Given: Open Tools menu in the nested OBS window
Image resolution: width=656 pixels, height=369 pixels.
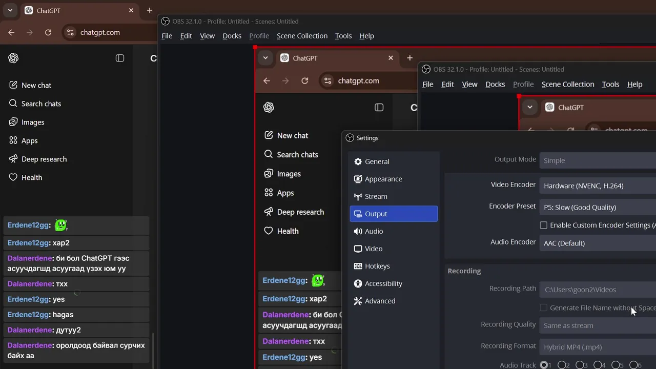Looking at the screenshot, I should coord(610,85).
